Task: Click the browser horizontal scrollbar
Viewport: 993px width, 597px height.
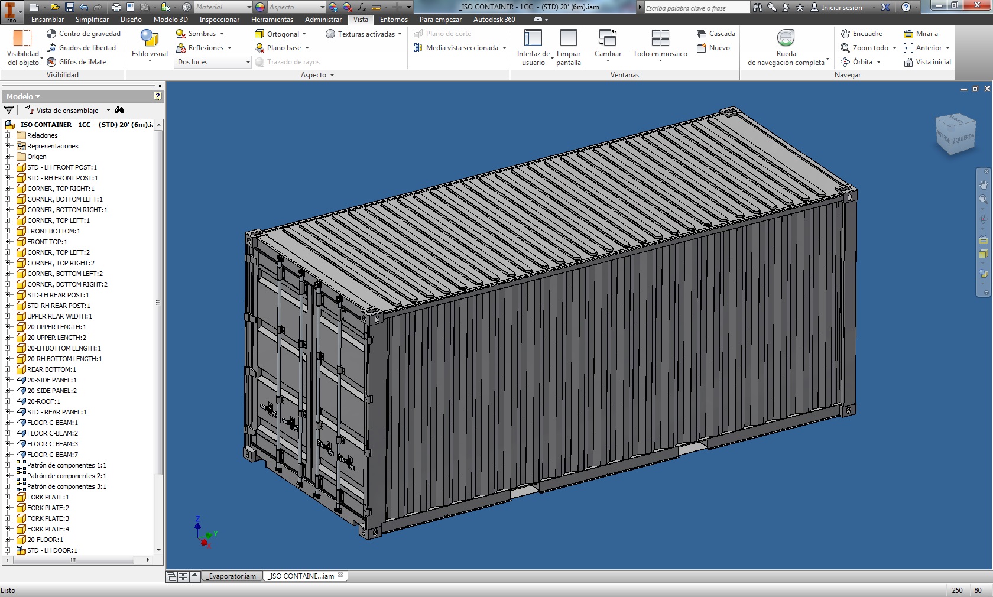Action: pos(73,560)
